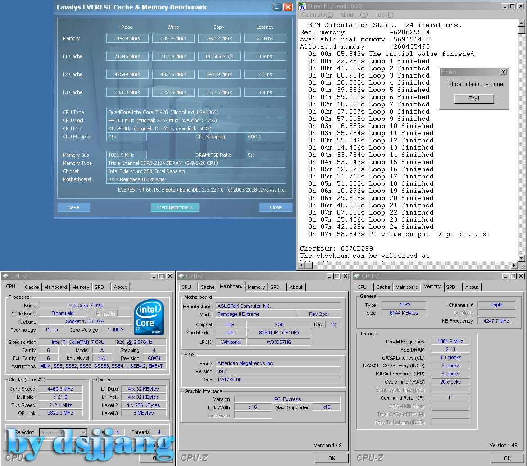Screen dimensions: 527x466
Task: Click left arrow of Super PI horizontal scrollbar
Action: [x=302, y=265]
